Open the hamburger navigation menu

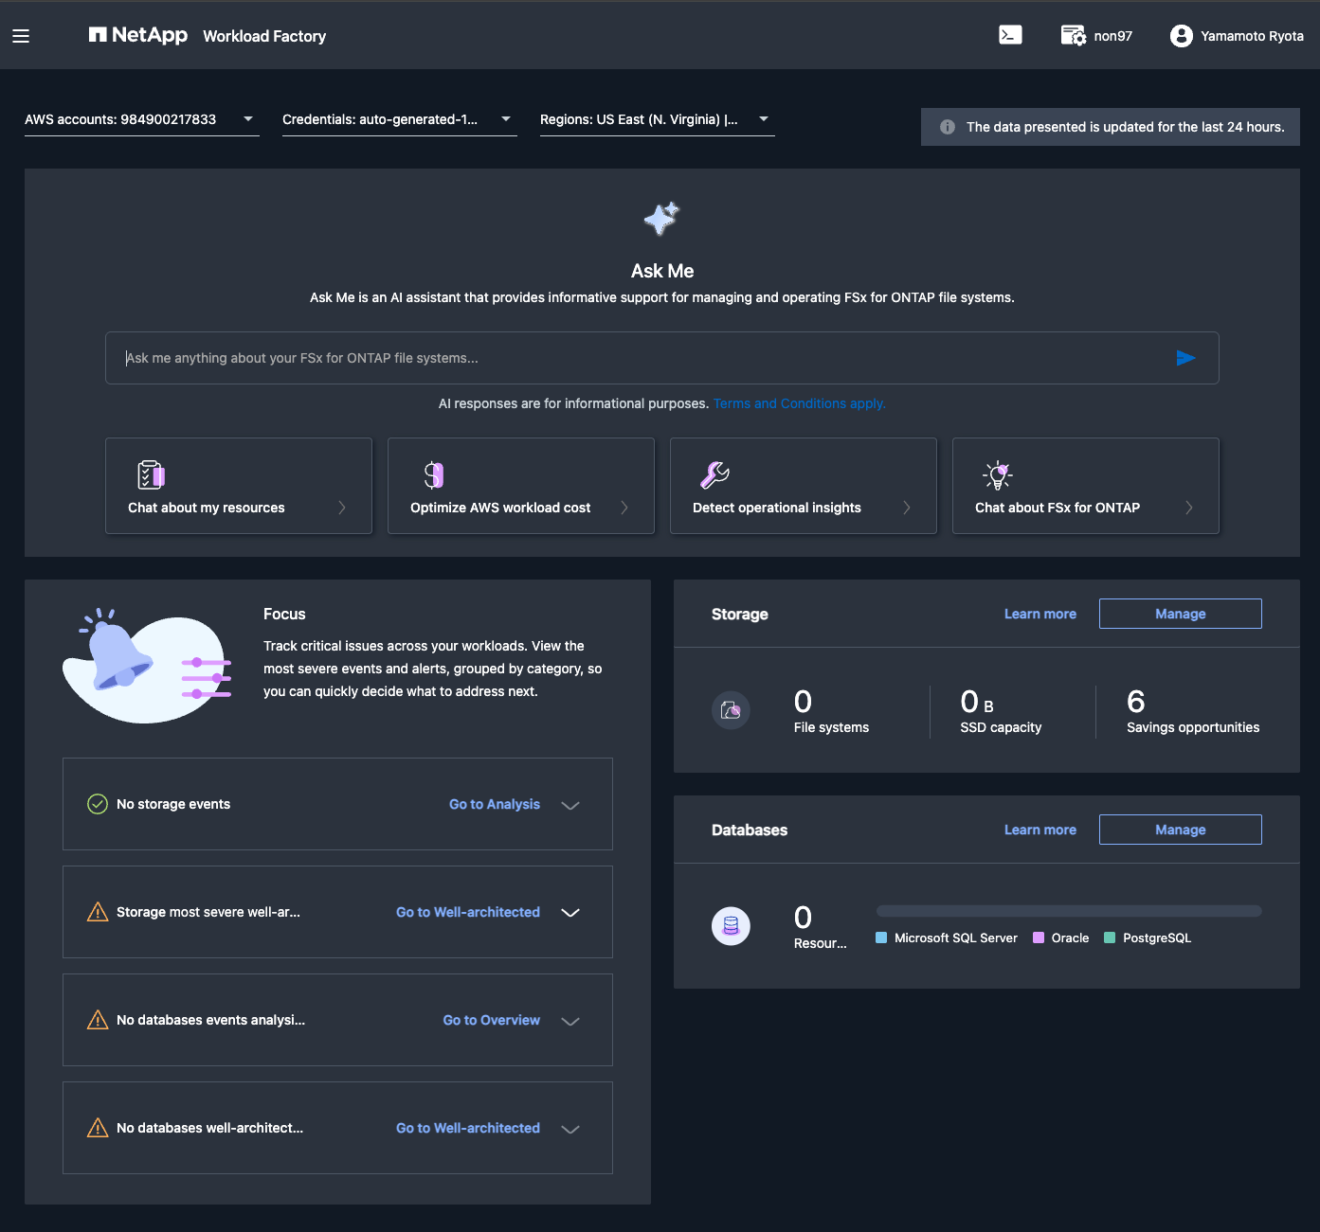21,36
